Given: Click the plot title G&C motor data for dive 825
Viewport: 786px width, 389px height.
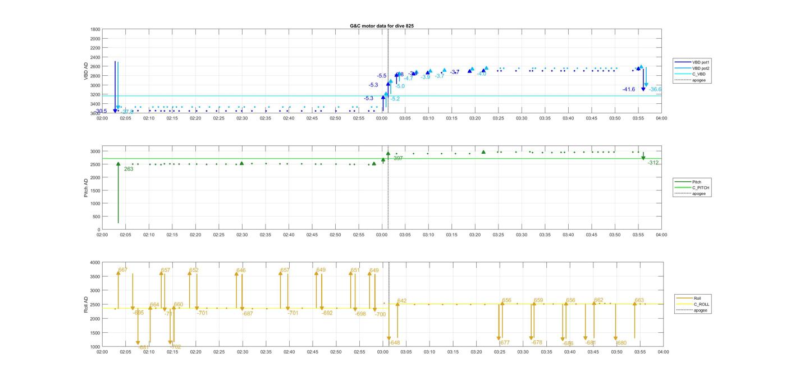Looking at the screenshot, I should 382,26.
